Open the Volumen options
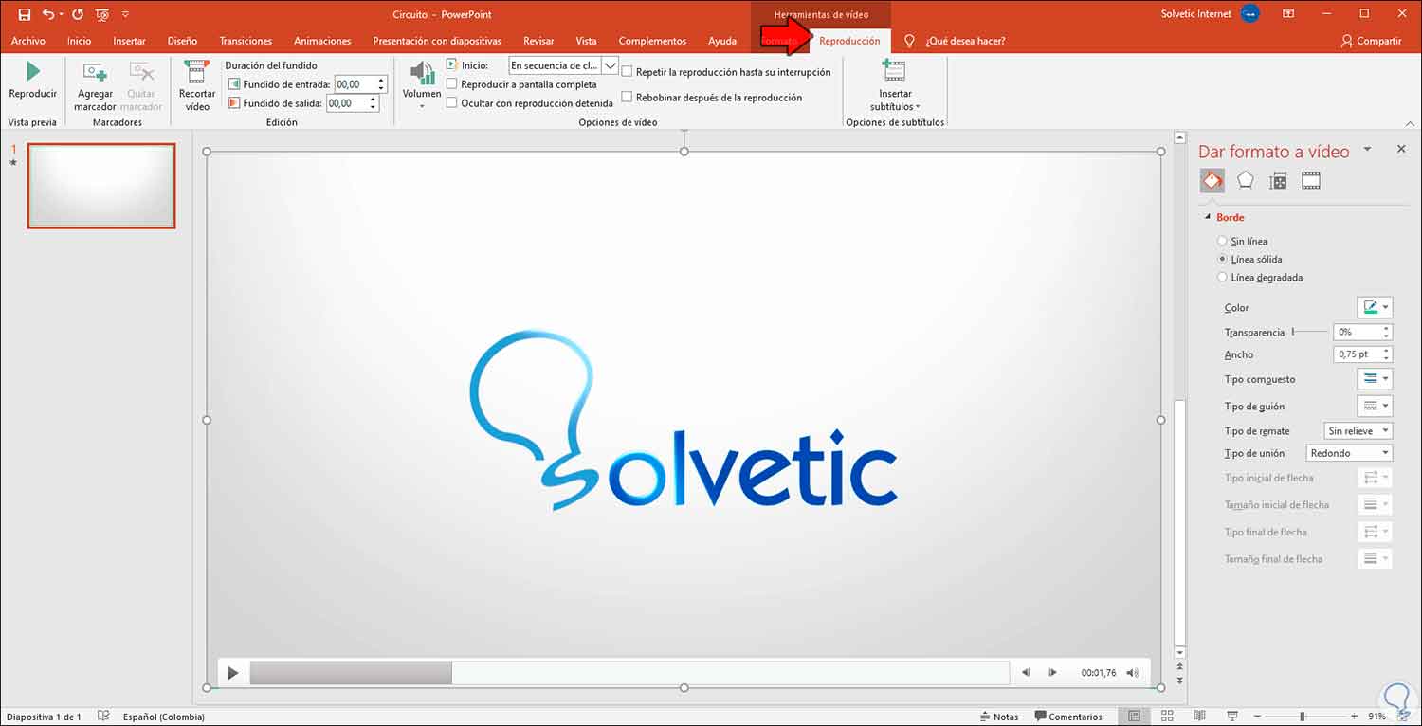Screen dimensions: 1422x726 click(422, 85)
